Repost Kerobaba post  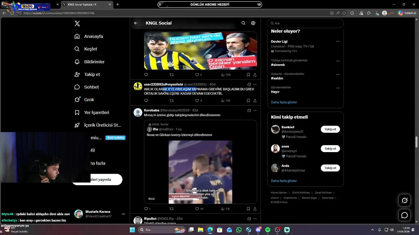(x=172, y=209)
